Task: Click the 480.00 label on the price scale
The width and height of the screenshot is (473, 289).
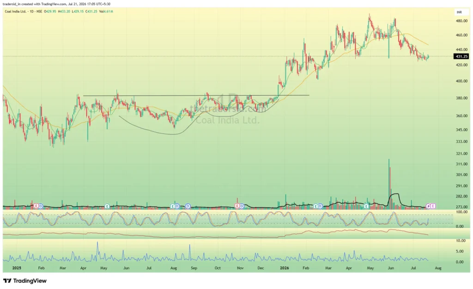Action: coord(462,21)
